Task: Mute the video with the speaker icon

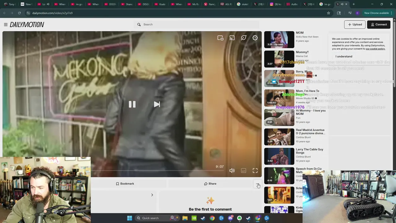Action: [232, 171]
